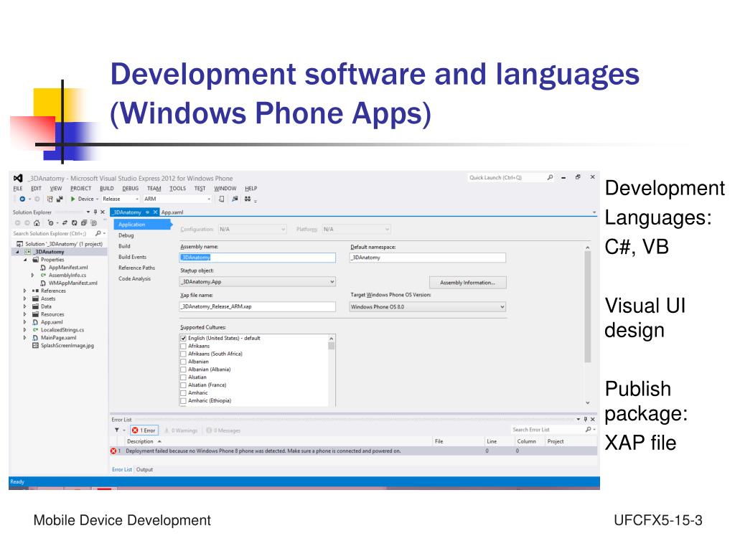The width and height of the screenshot is (735, 551).
Task: Uncheck English (United States) - default culture
Action: (183, 339)
